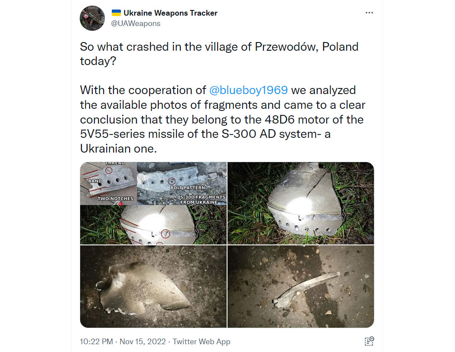Screen dimensions: 455x352
Task: Open the top-right photo of fragment in grass
Action: pyautogui.click(x=301, y=203)
